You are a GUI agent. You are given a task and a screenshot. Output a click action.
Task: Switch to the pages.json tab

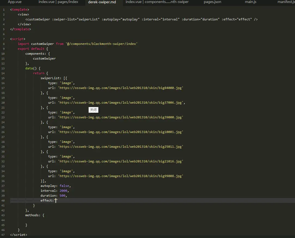[x=212, y=2]
